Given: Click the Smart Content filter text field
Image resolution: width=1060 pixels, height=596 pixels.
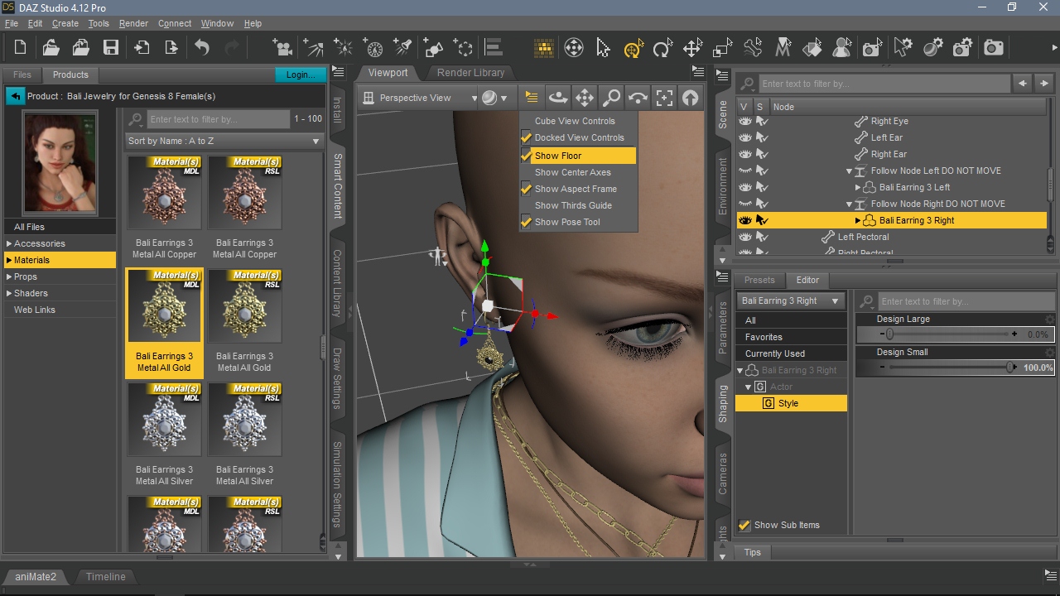Looking at the screenshot, I should tap(219, 119).
